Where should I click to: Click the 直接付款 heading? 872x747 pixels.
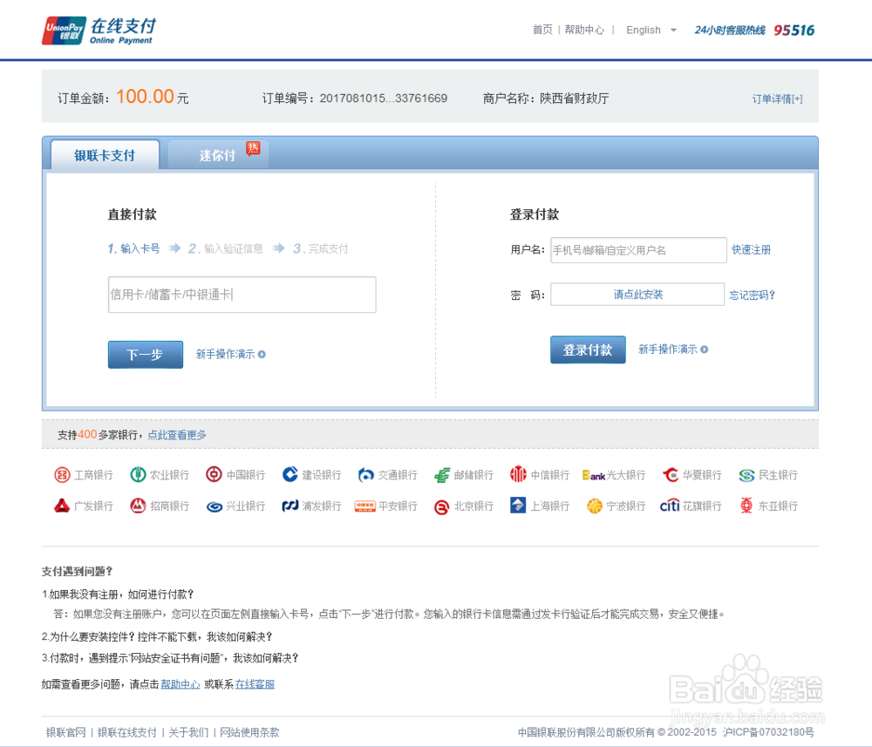pos(132,214)
